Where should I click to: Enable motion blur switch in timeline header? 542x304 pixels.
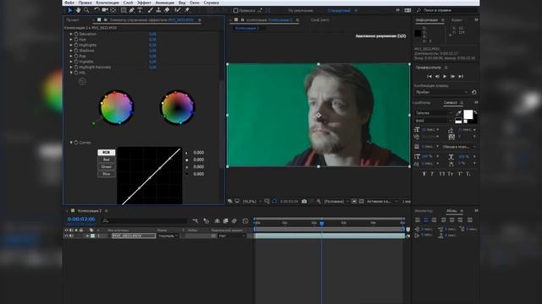[234, 220]
